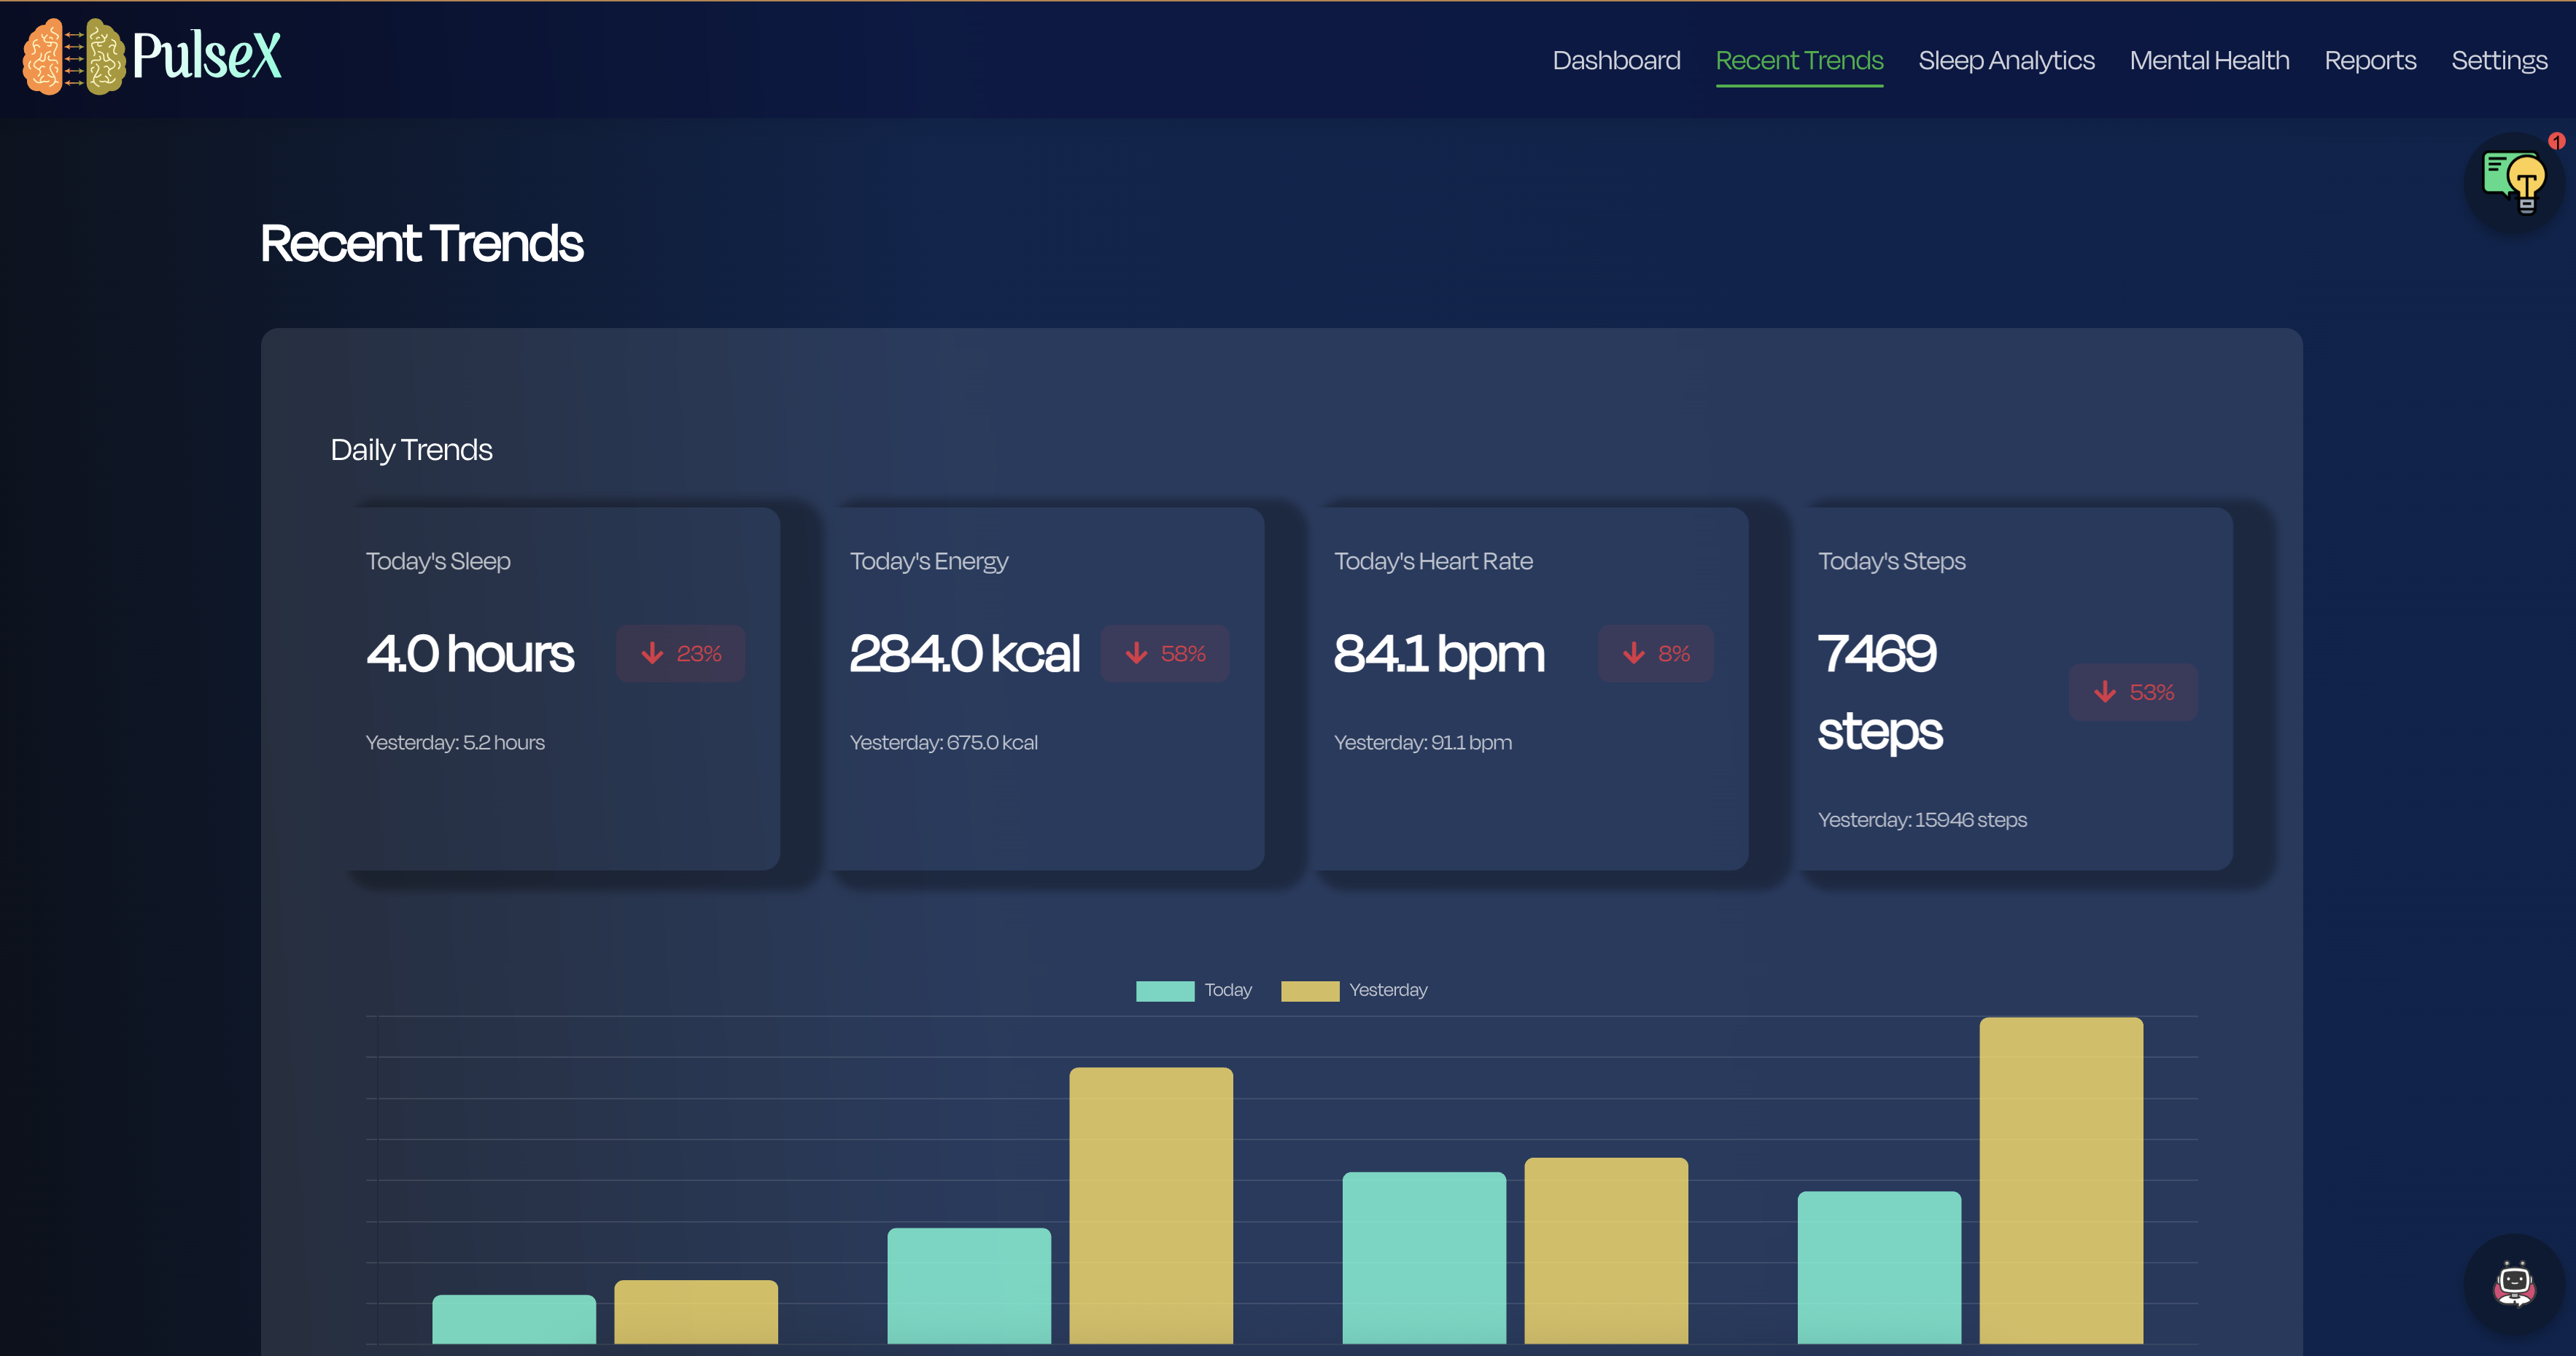Click the PulseX brain logo icon

[x=73, y=57]
